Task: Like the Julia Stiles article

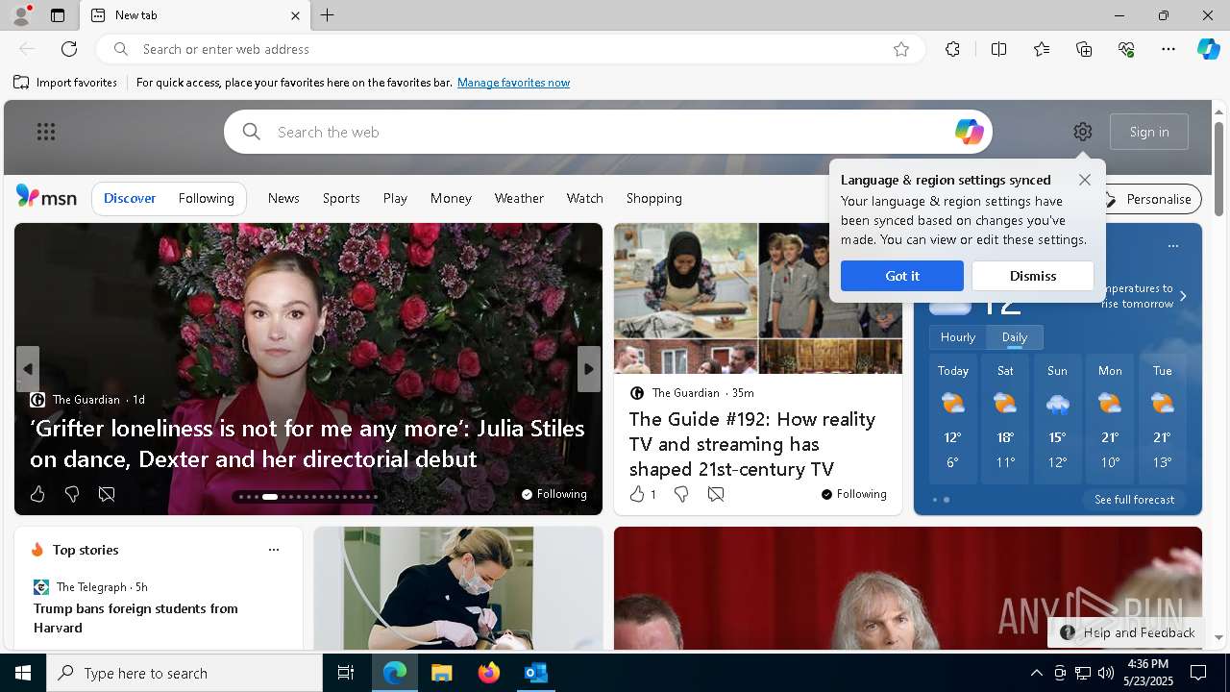Action: pos(37,494)
